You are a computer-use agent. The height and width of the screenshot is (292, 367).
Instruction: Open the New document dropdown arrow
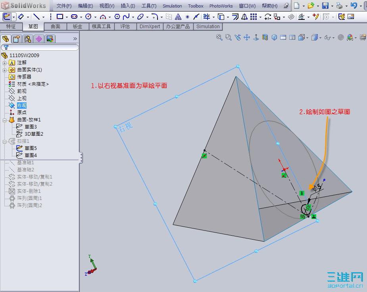tap(304, 6)
